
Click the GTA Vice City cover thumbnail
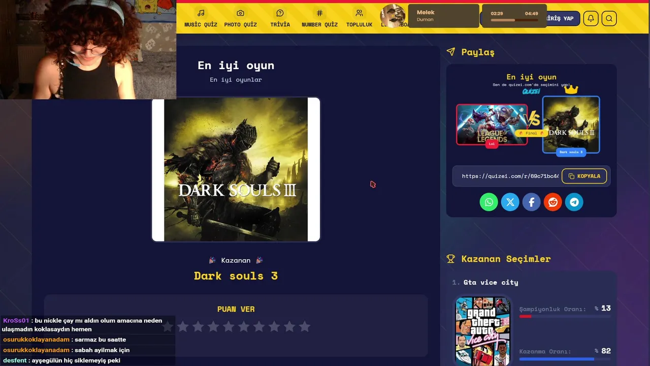[x=482, y=331]
